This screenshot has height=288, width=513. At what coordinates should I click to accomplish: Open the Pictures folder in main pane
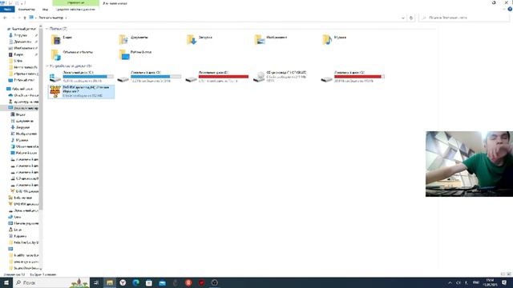271,39
